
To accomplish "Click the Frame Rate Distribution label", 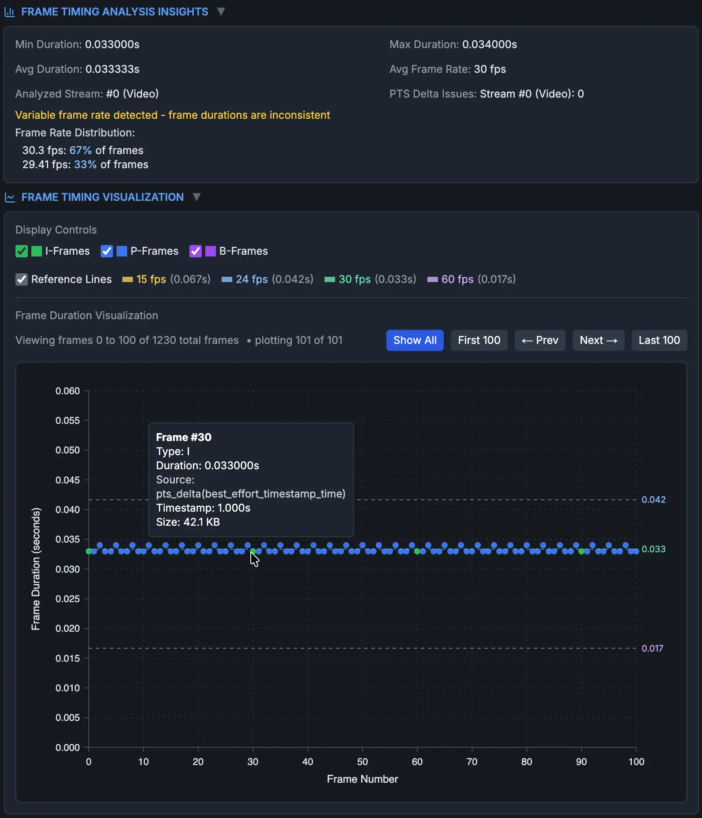I will pyautogui.click(x=75, y=133).
